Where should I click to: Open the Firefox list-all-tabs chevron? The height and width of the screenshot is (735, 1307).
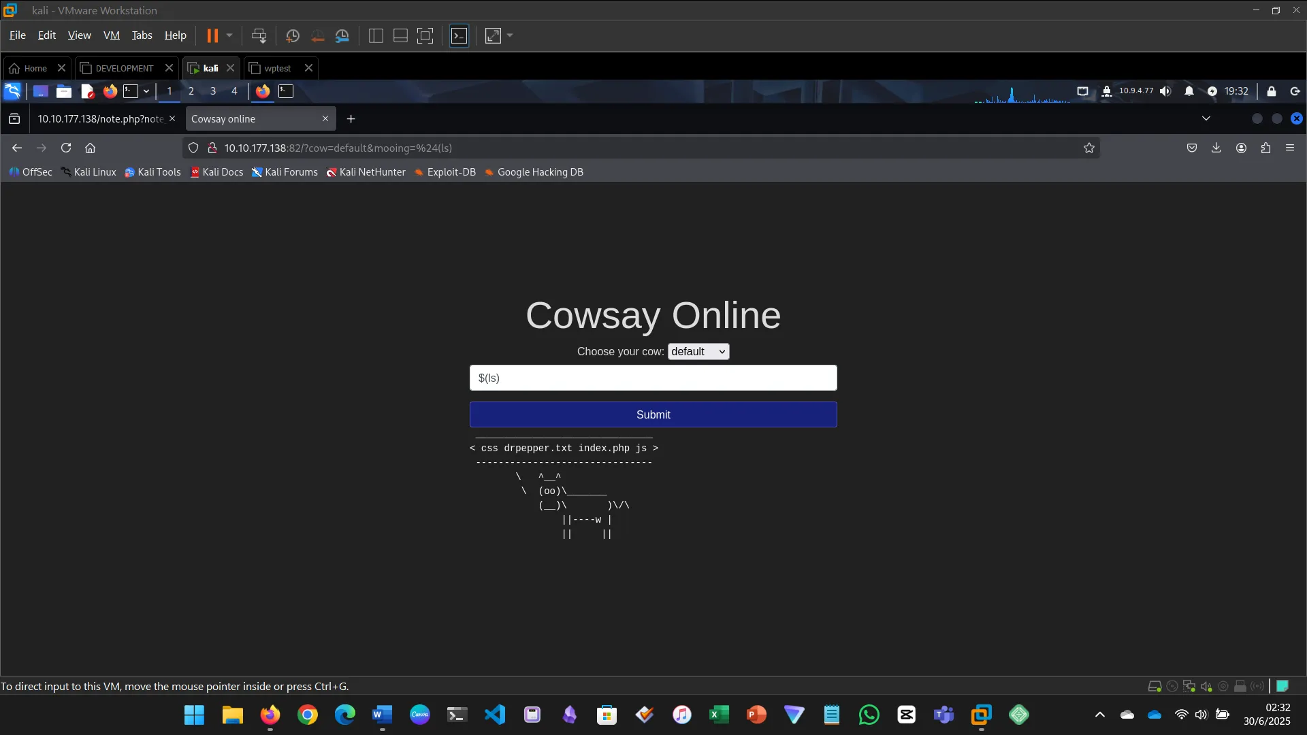[x=1206, y=118]
